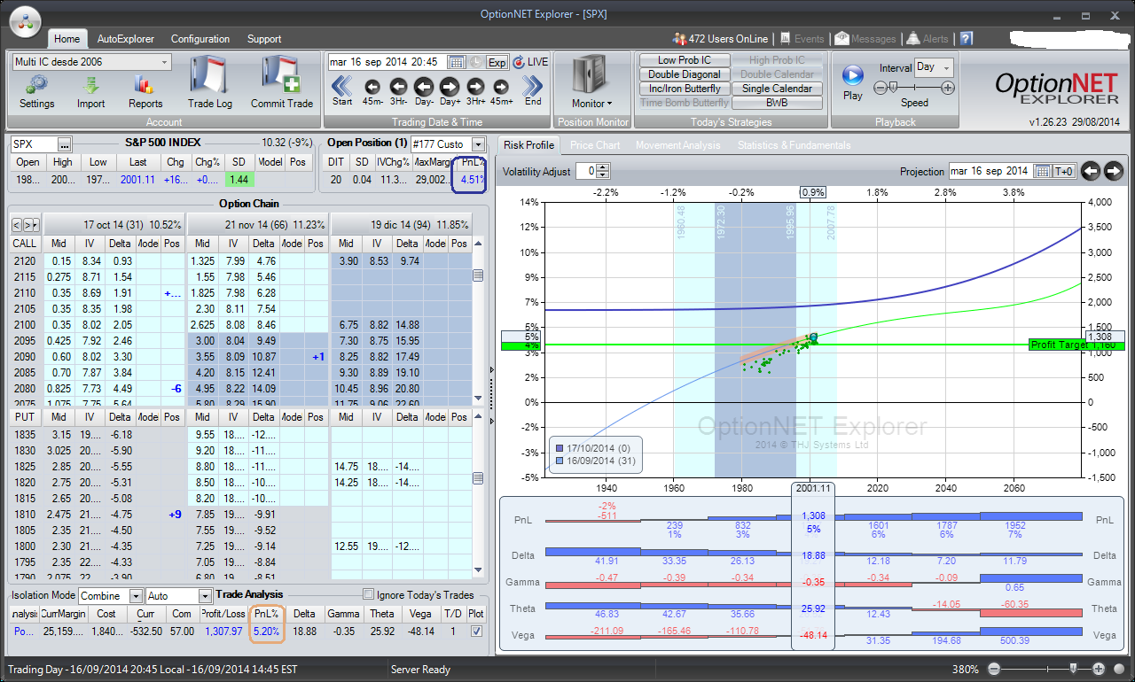Expand the Isolation Mode Combine dropdown
Image resolution: width=1135 pixels, height=682 pixels.
(x=136, y=596)
